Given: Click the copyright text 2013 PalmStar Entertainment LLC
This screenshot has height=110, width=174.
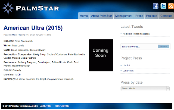Looking at the screenshot, I should tap(20, 106).
